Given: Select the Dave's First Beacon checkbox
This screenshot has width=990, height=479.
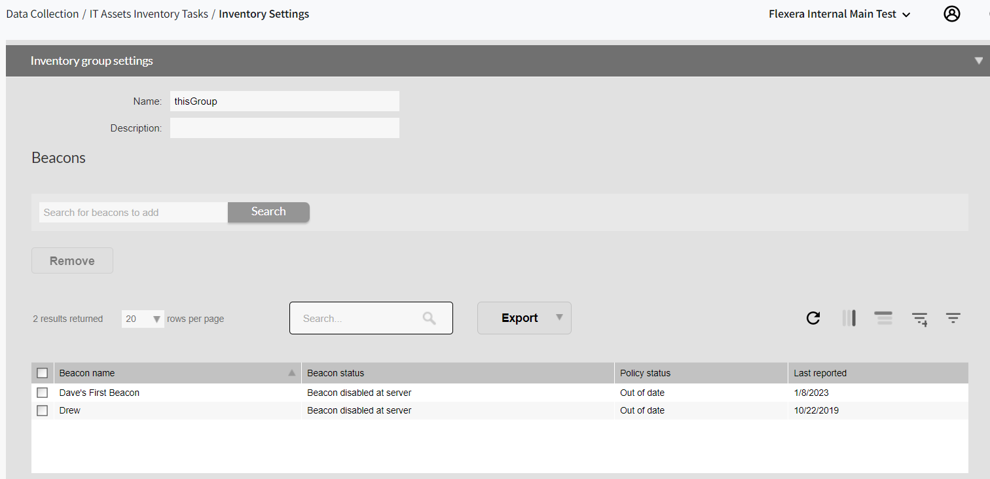Looking at the screenshot, I should 43,393.
